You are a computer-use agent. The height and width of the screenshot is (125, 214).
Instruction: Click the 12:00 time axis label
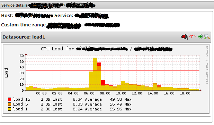pyautogui.click(x=137, y=93)
